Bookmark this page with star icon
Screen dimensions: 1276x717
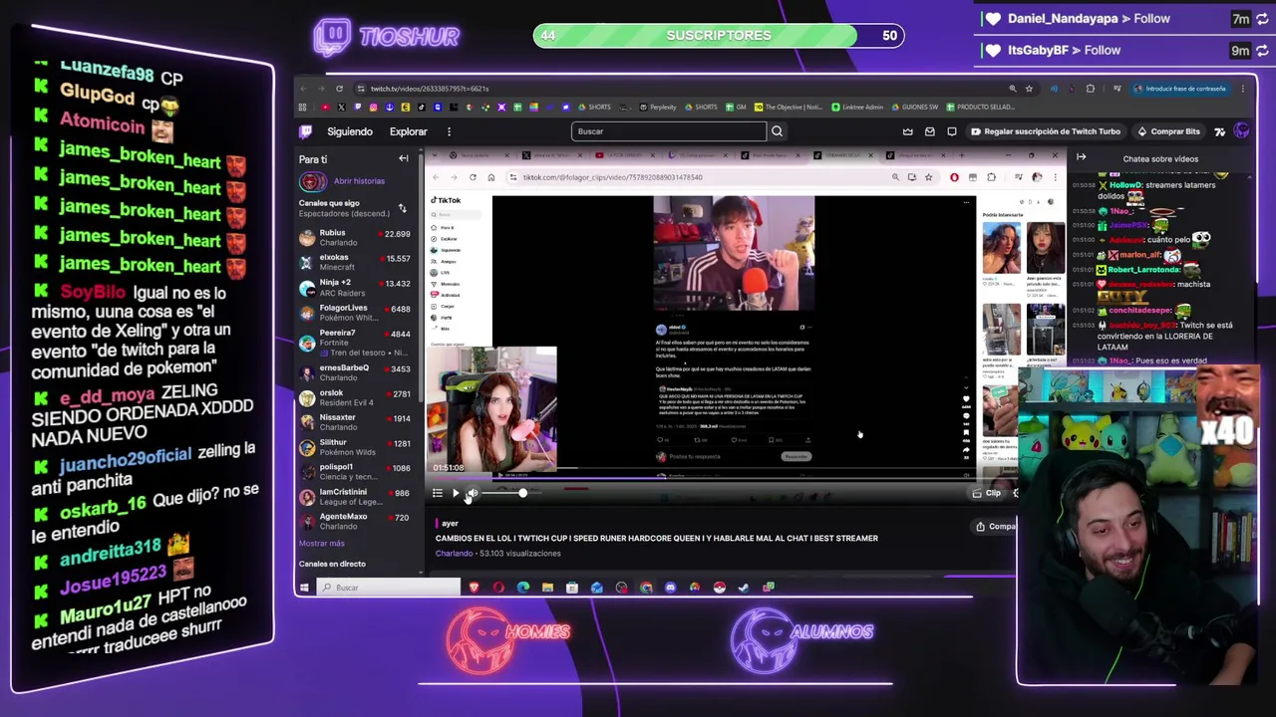coord(1029,89)
